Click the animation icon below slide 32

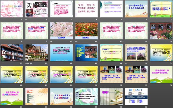(76, 107)
